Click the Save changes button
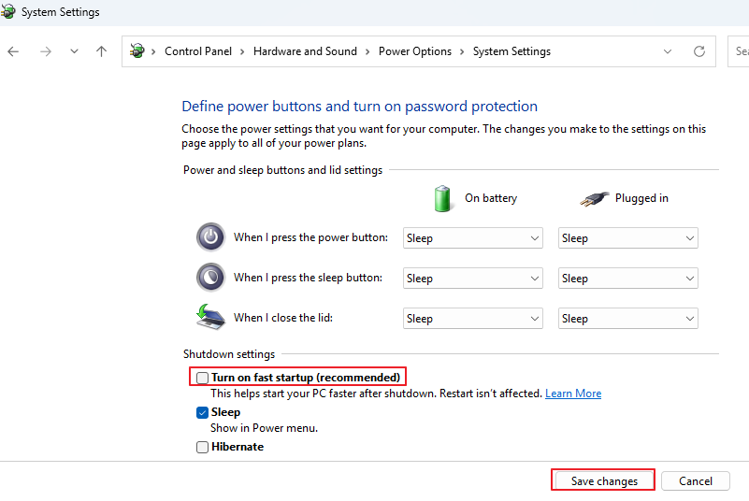Viewport: 749px width, 501px height. click(603, 481)
